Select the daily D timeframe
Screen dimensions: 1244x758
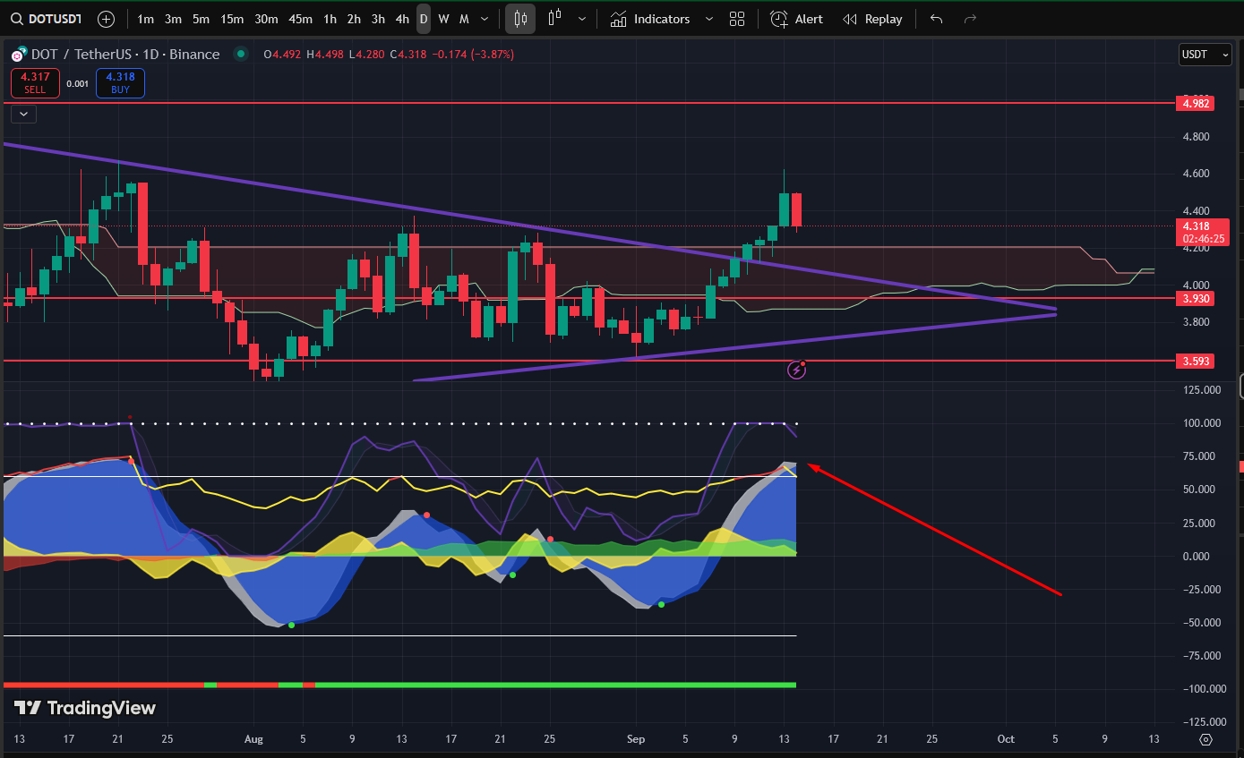424,19
